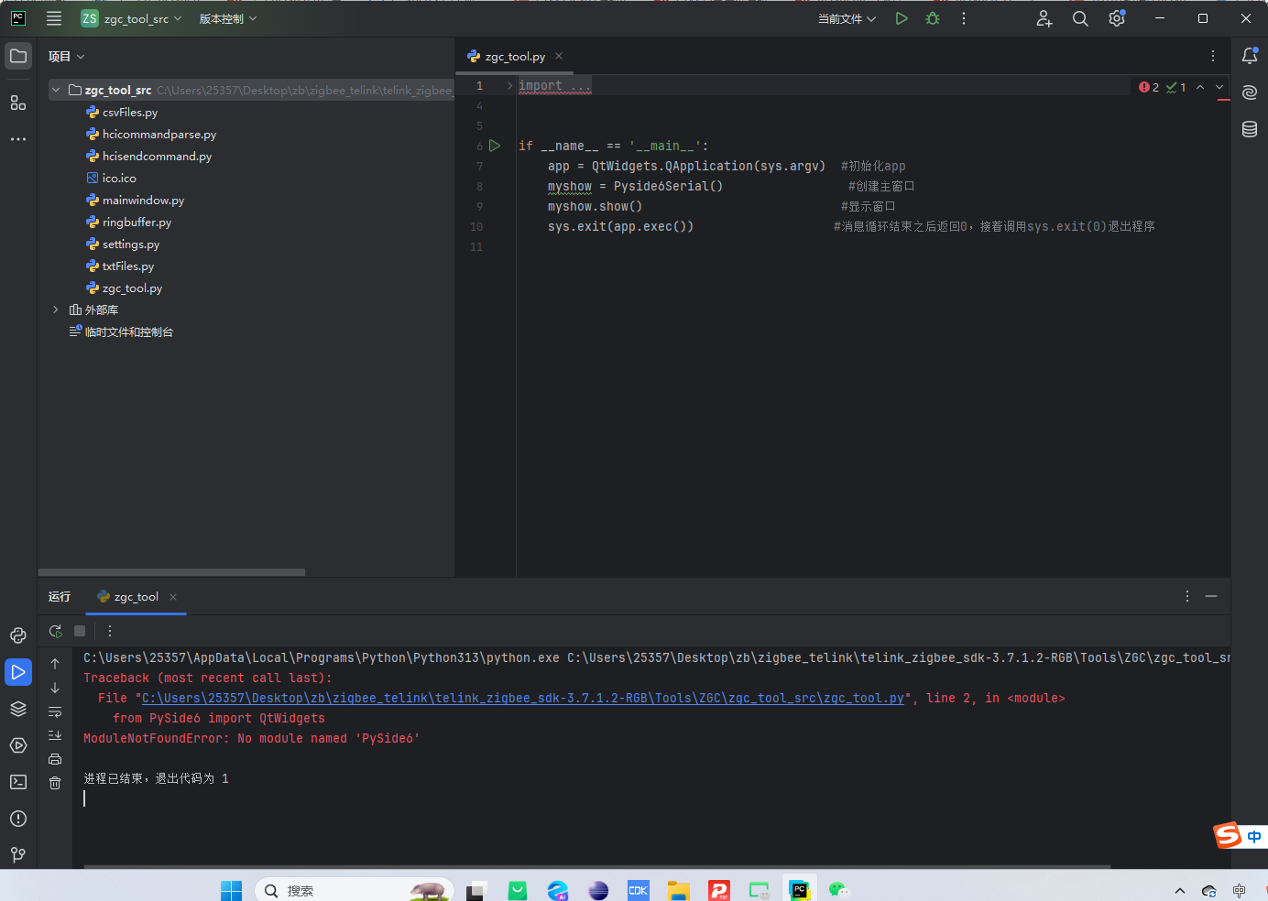1268x901 pixels.
Task: Open the Windows Start menu
Action: tap(231, 890)
